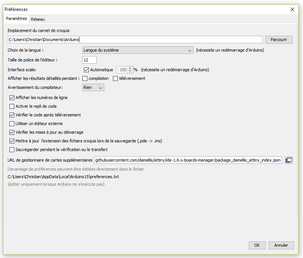Image resolution: width=303 pixels, height=258 pixels.
Task: Toggle Vérifier les mises à jour au démarrage
Action: point(12,132)
